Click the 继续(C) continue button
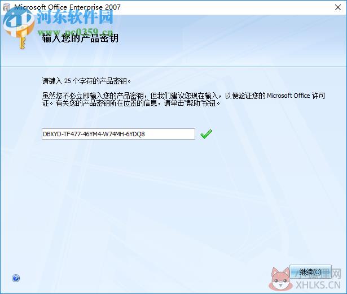 click(x=310, y=271)
